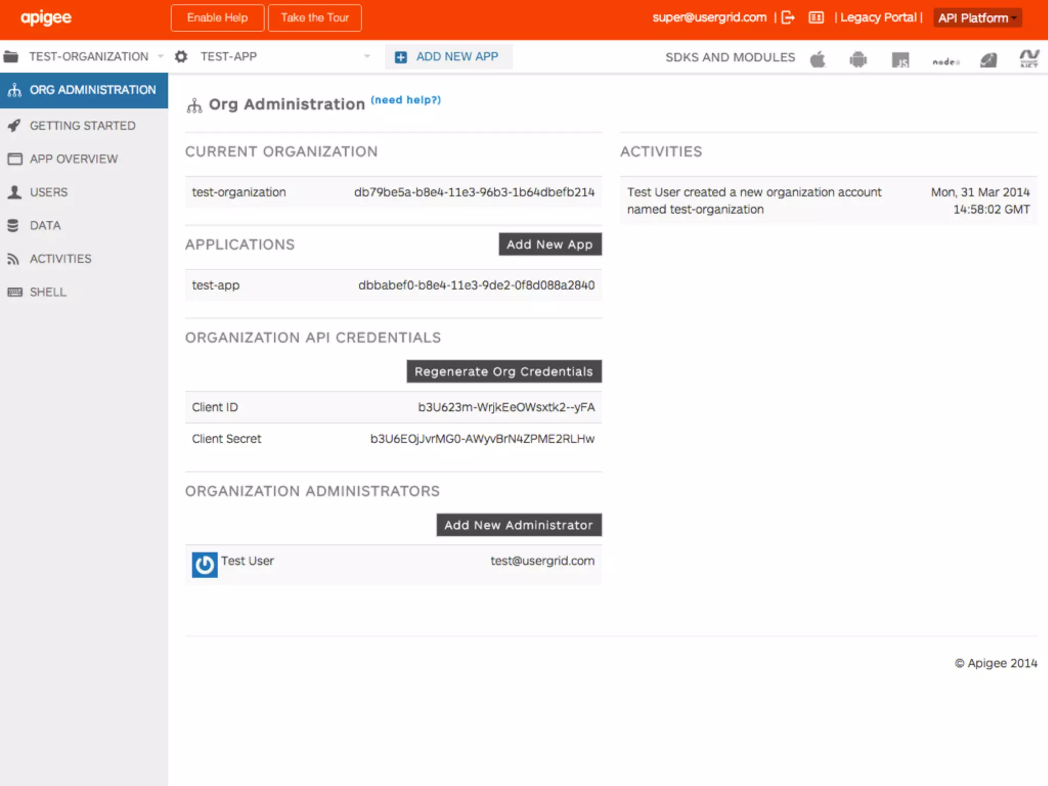The width and height of the screenshot is (1048, 786).
Task: Click the Legacy Portal link
Action: point(878,18)
